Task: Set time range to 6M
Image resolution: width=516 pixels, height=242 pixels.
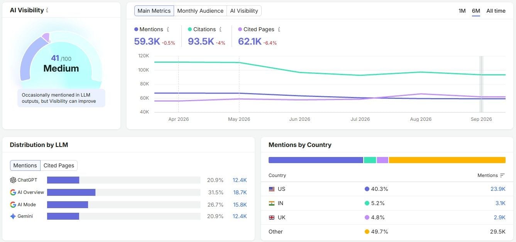Action: (476, 11)
